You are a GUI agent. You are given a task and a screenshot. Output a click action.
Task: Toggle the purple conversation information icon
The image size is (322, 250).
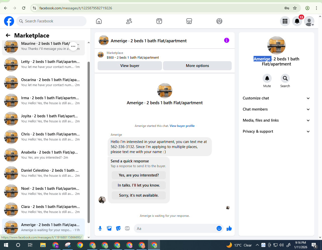227,40
